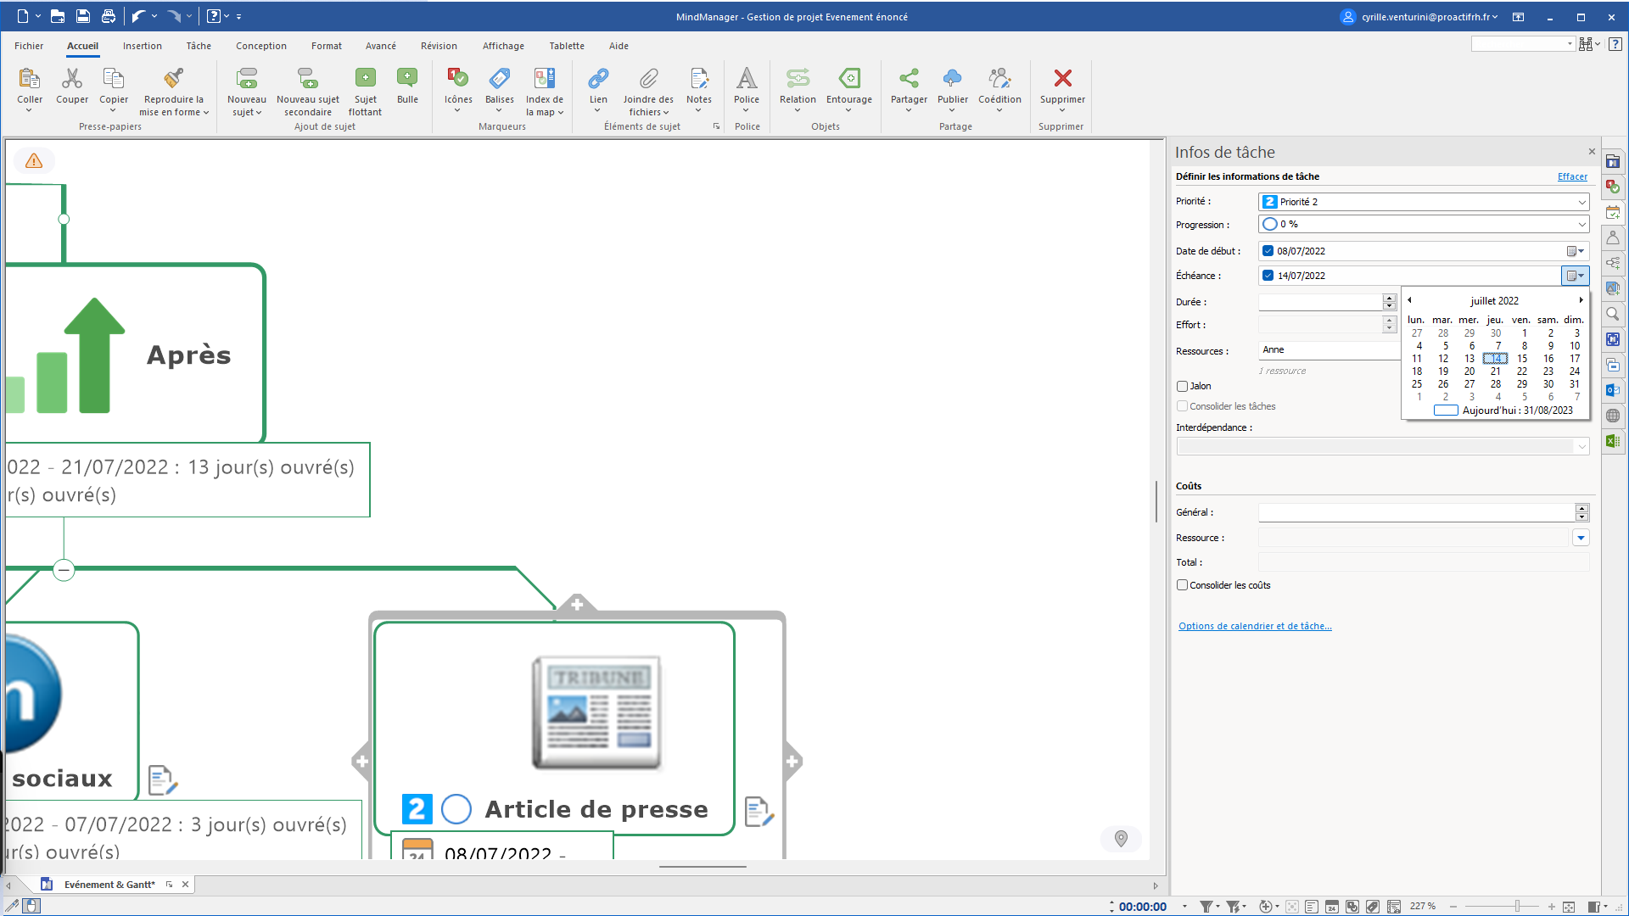
Task: Open the Relation tool in Objets
Action: coord(798,79)
